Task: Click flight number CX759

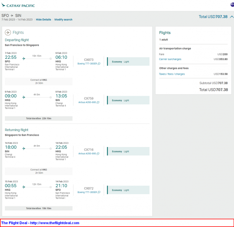Action: point(89,98)
